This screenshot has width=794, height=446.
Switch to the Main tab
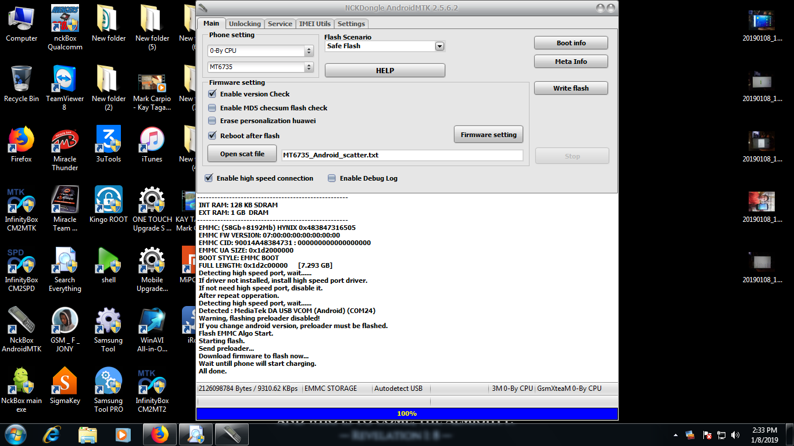(211, 23)
